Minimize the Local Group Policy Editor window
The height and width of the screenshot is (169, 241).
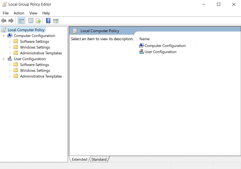[x=204, y=4]
